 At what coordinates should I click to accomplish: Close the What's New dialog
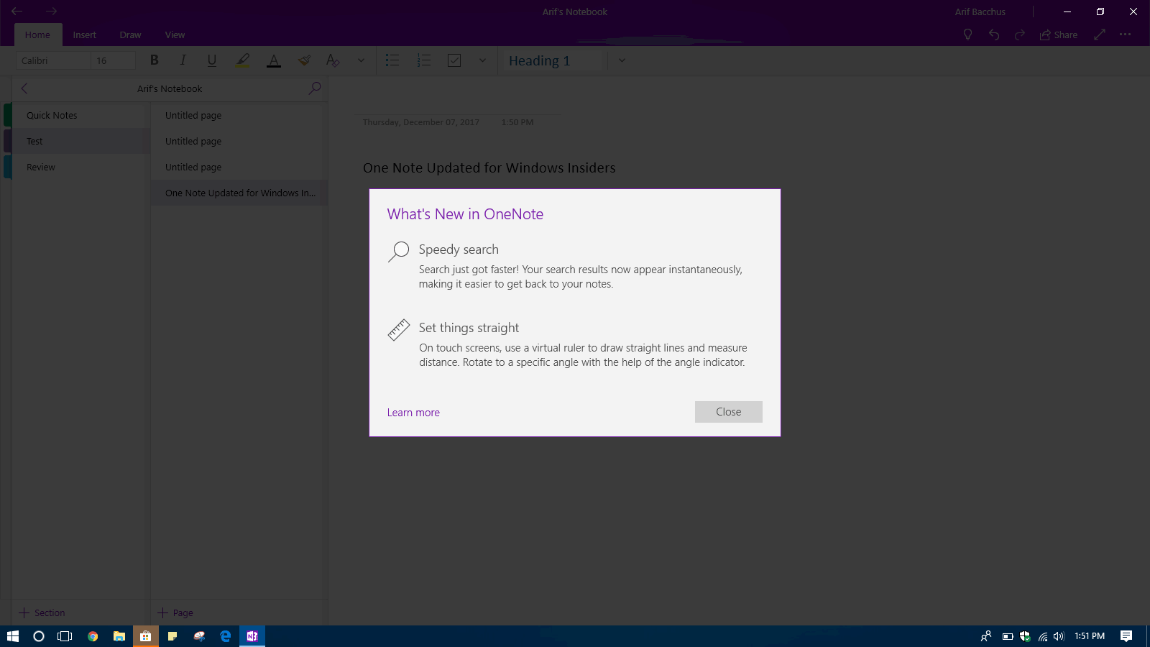click(729, 412)
